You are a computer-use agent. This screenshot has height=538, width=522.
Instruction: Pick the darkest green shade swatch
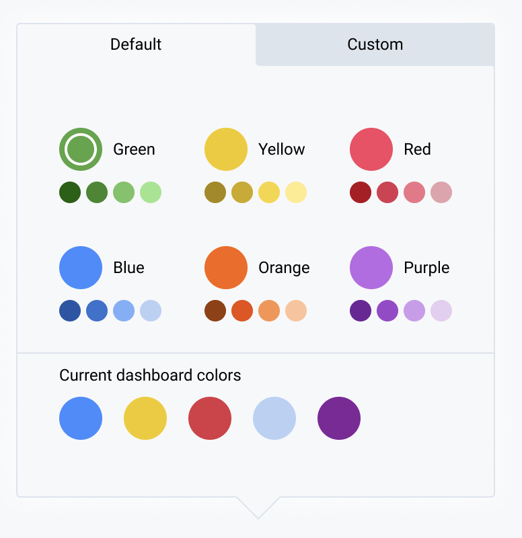coord(70,192)
